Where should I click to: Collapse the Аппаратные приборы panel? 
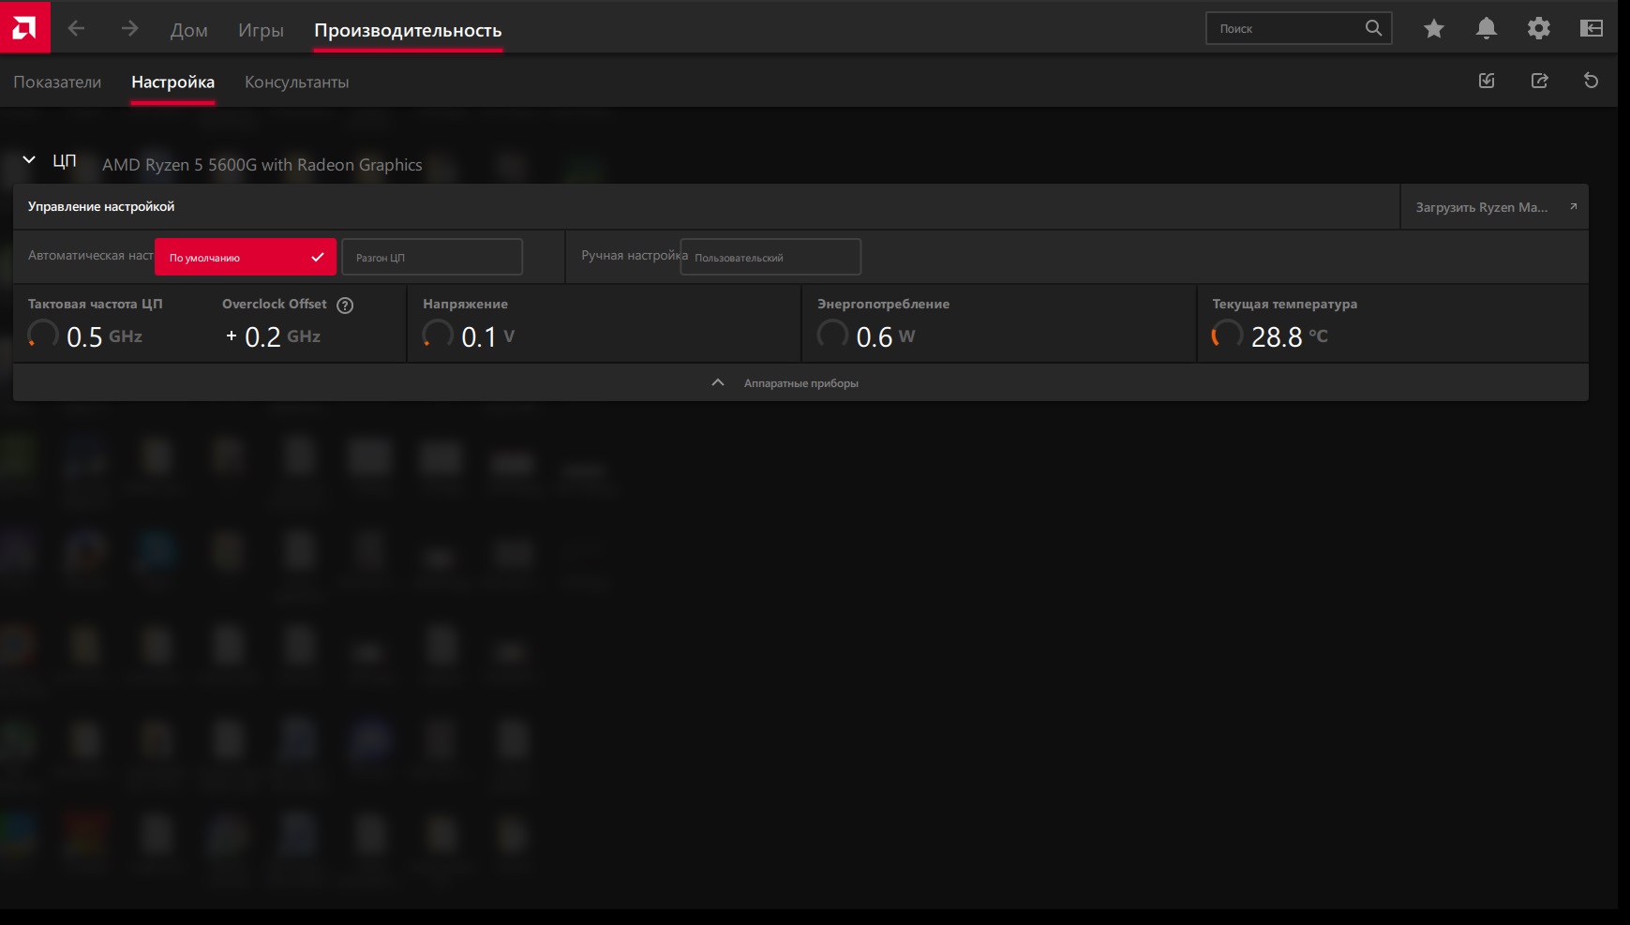click(800, 382)
